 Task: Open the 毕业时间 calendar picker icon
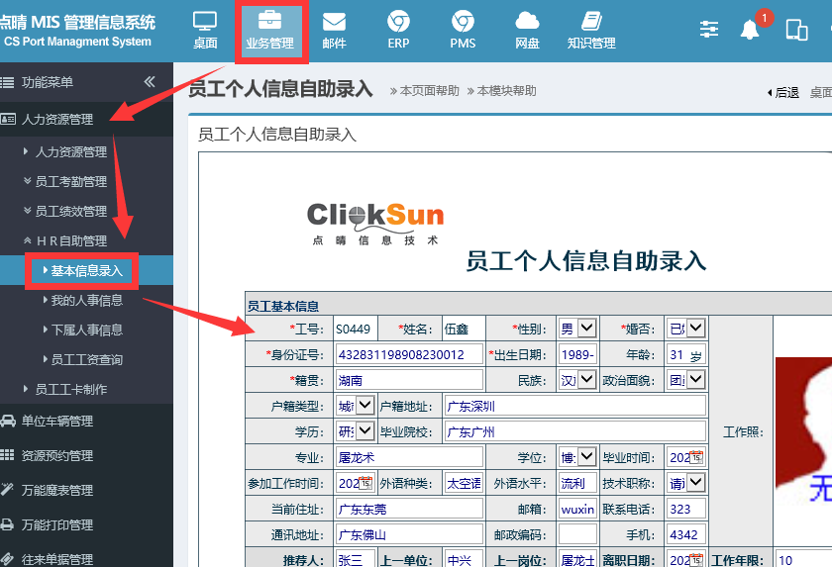tap(696, 457)
